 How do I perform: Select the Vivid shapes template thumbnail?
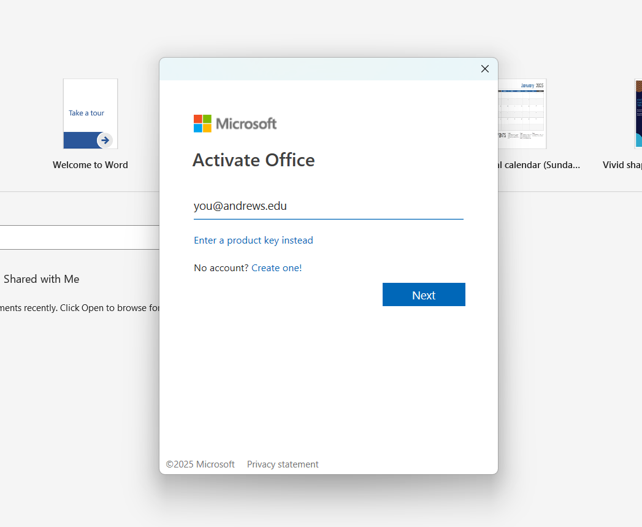coord(638,114)
